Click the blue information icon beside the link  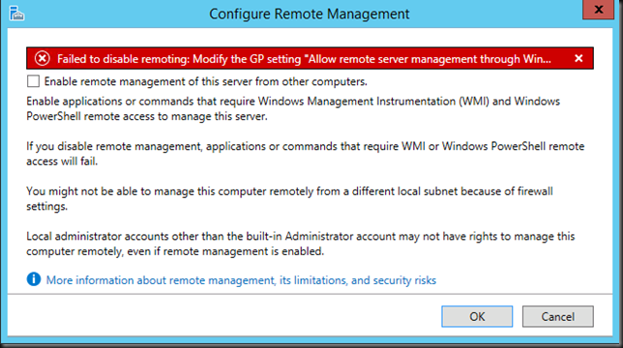coord(34,279)
